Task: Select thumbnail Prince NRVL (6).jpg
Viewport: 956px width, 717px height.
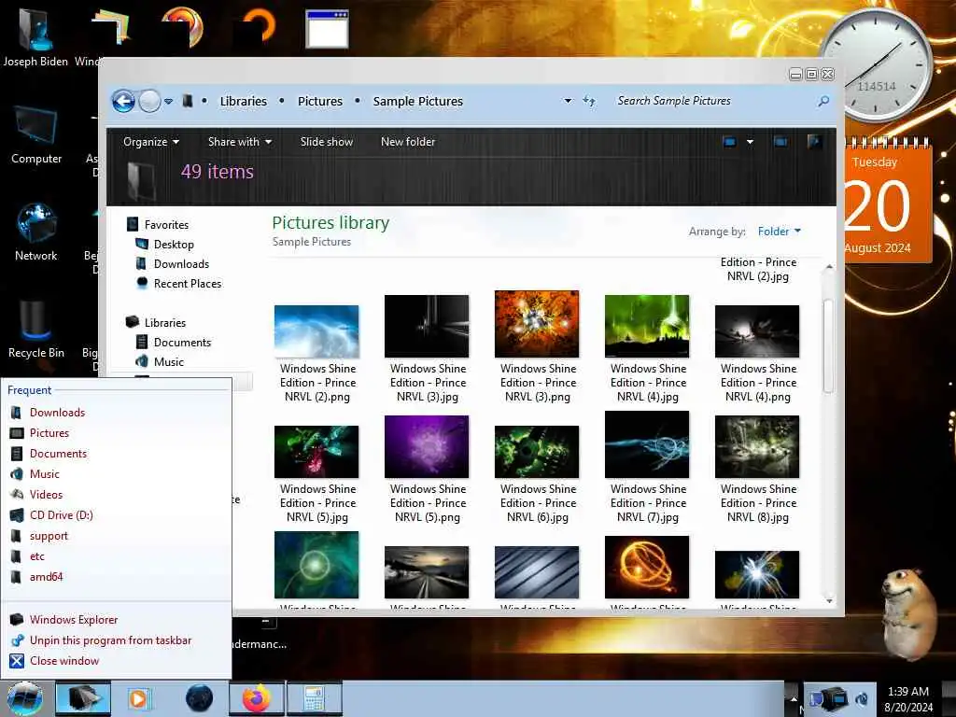Action: coord(537,452)
